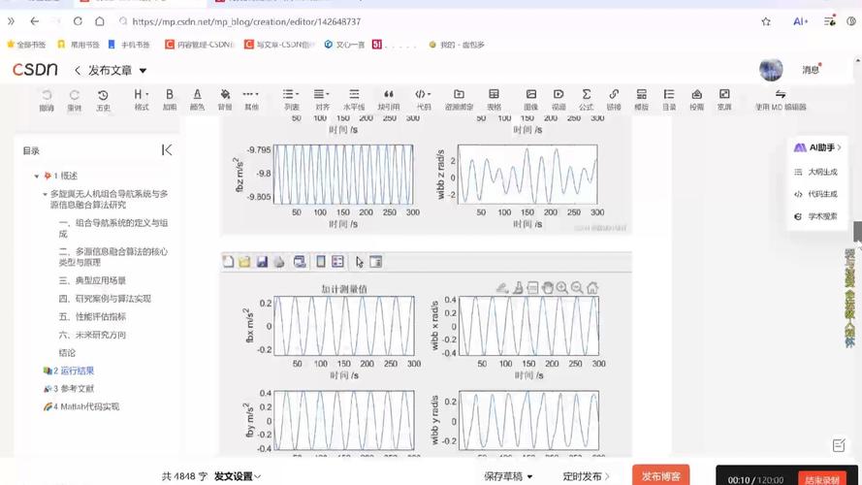This screenshot has height=485, width=862.
Task: Click the 结束录制 stop recording button
Action: [x=822, y=479]
